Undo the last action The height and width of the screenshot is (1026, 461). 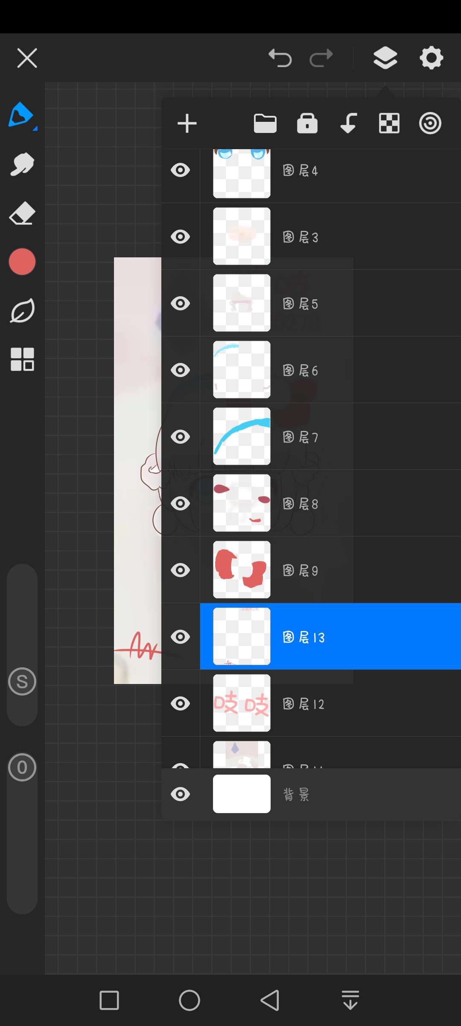tap(280, 58)
